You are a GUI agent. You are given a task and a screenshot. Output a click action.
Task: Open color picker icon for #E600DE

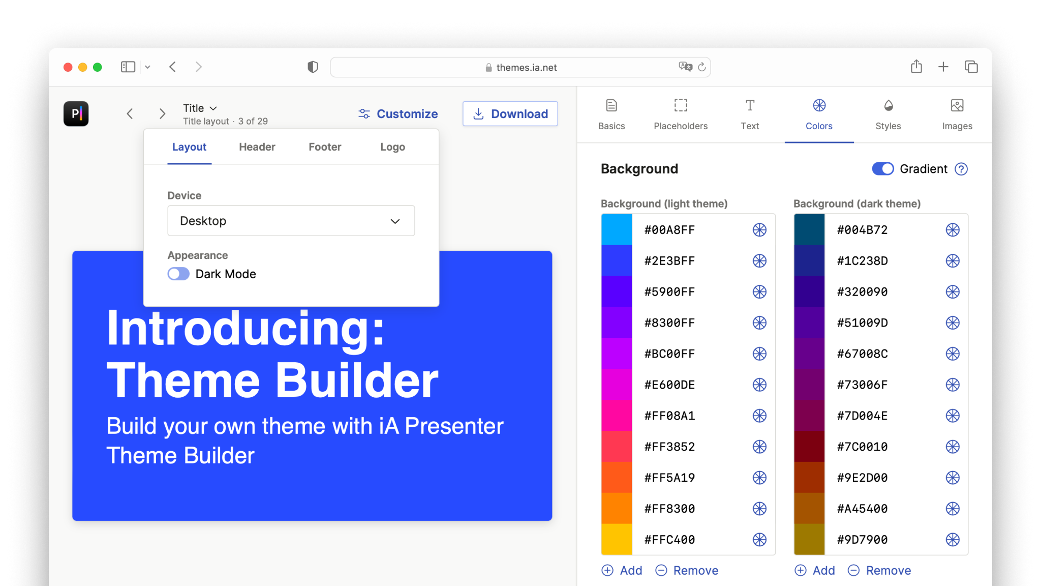coord(759,385)
